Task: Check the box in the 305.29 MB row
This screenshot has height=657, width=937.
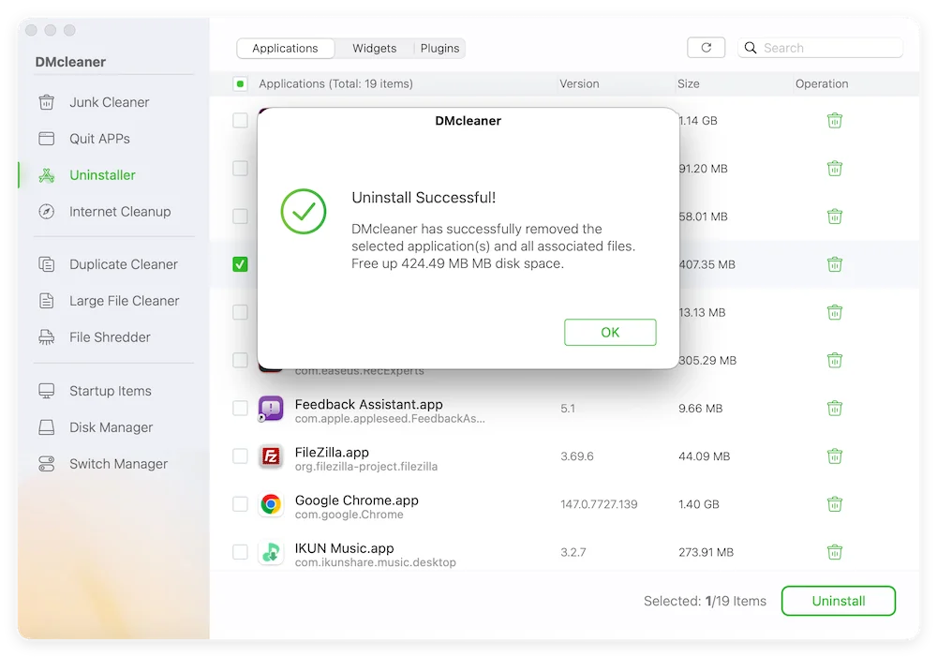Action: [240, 361]
